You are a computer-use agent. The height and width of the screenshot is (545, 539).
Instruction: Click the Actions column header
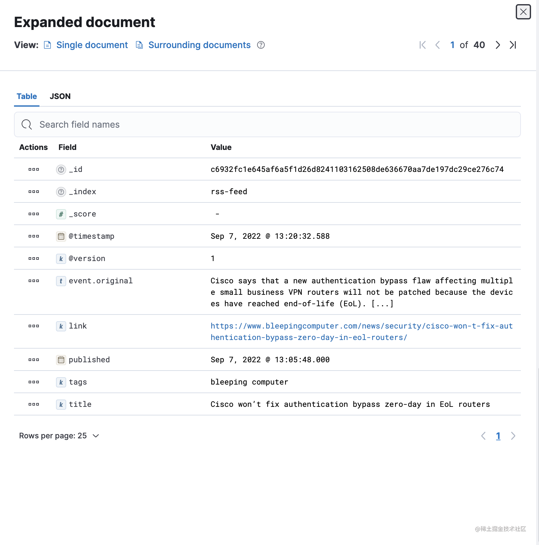click(x=33, y=147)
